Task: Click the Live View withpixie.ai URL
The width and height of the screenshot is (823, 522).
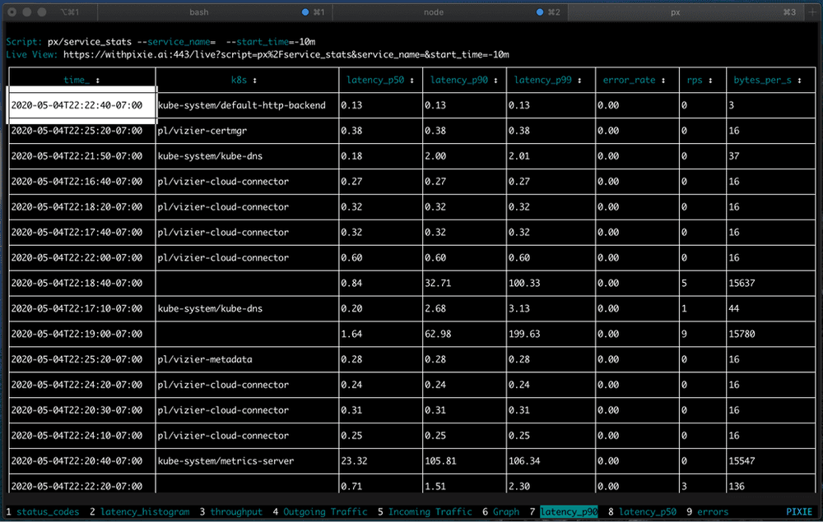Action: [x=286, y=54]
